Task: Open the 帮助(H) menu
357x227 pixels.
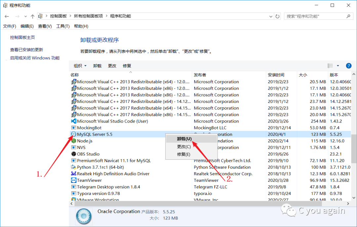Action: coord(81,26)
